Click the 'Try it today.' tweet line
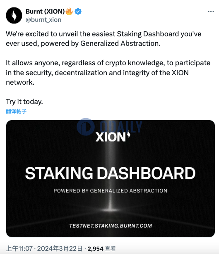Viewport: 219px width, 254px height. coord(24,102)
